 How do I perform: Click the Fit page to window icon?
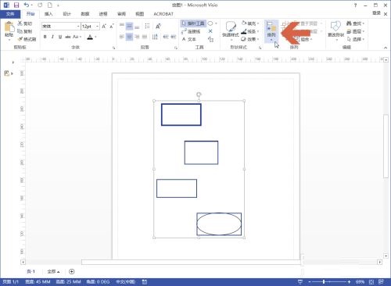pos(371,281)
